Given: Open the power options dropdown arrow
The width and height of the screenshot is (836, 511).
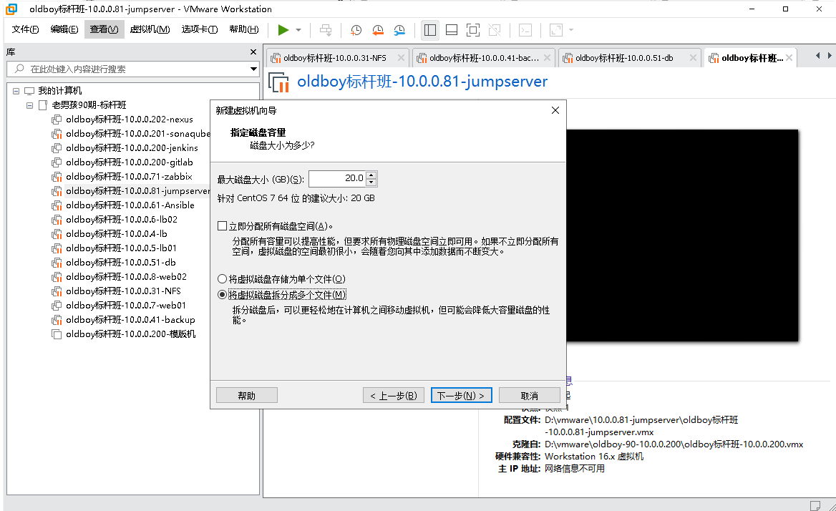Looking at the screenshot, I should (298, 30).
